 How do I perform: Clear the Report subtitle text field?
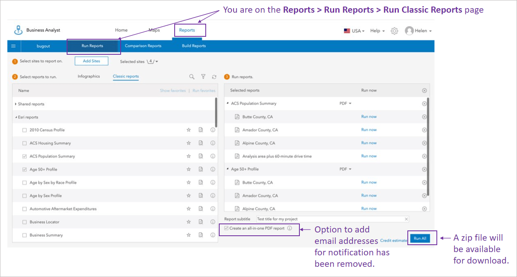[x=406, y=219]
